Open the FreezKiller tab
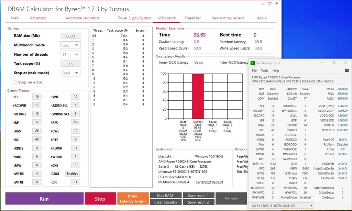 (x=193, y=18)
